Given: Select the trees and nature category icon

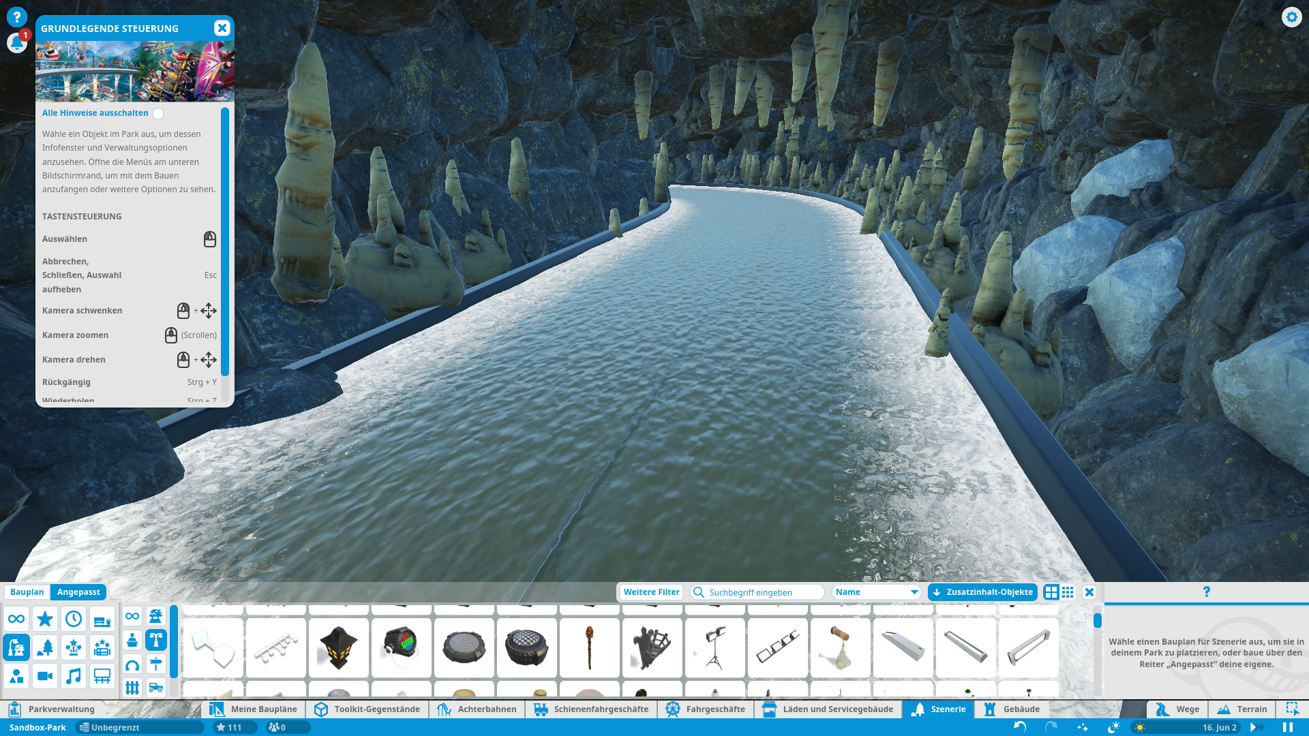Looking at the screenshot, I should click(45, 647).
